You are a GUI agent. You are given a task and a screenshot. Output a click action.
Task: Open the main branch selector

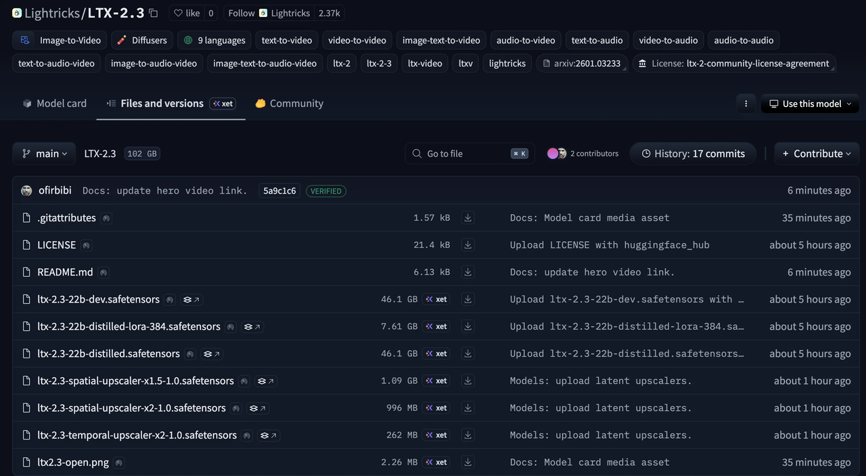pyautogui.click(x=45, y=154)
